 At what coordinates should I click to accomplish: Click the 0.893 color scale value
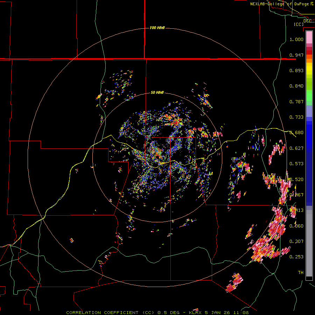(x=296, y=70)
